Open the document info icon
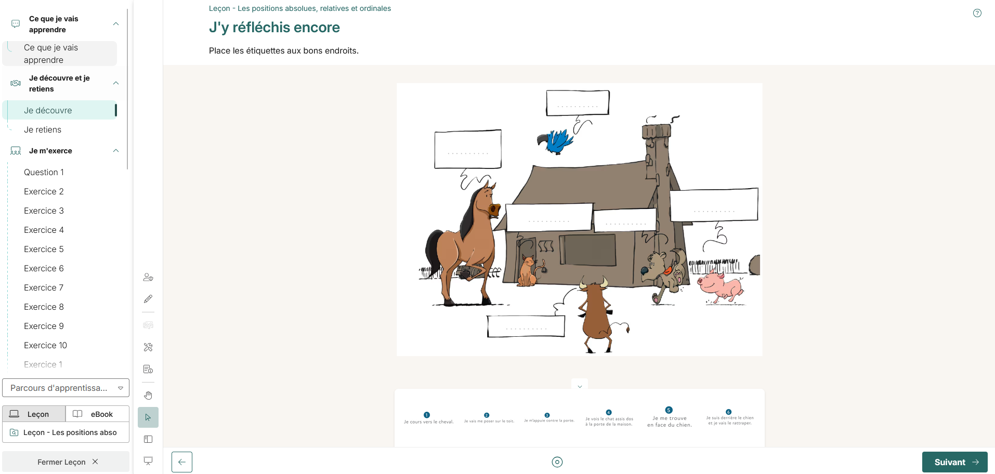The height and width of the screenshot is (474, 995). coord(148,369)
